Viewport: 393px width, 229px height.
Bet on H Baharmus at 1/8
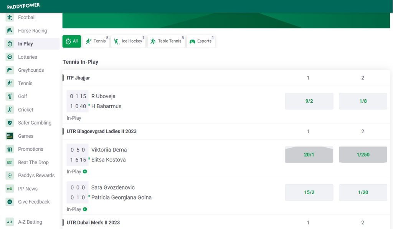pyautogui.click(x=363, y=101)
